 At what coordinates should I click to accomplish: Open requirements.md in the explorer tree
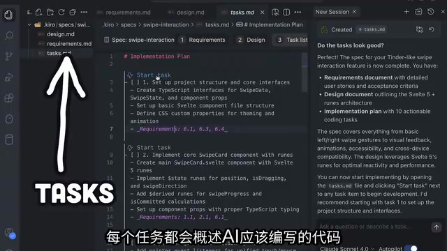click(x=69, y=44)
